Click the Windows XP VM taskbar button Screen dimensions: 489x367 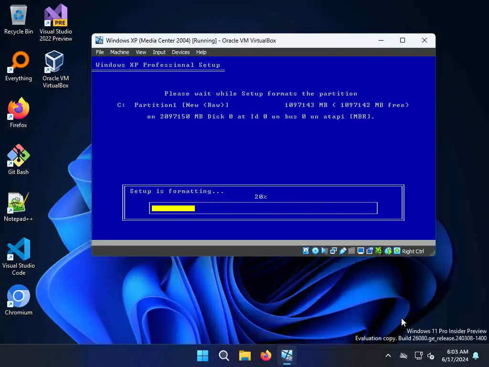pos(287,356)
